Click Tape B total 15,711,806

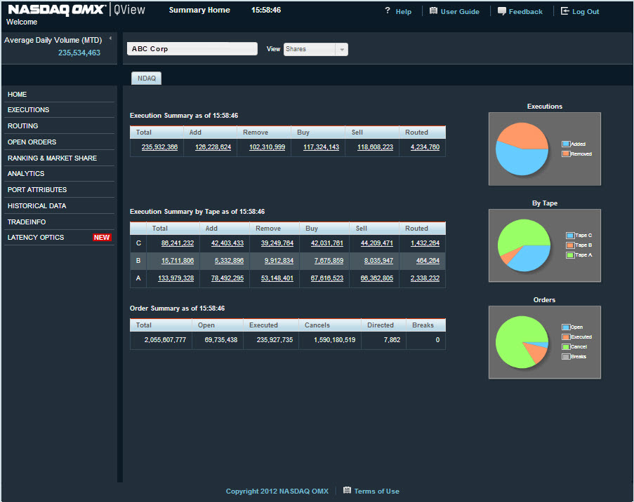[178, 261]
